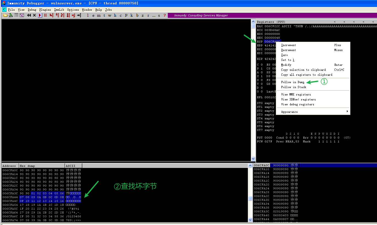Show threads with the 't' button

point(104,15)
